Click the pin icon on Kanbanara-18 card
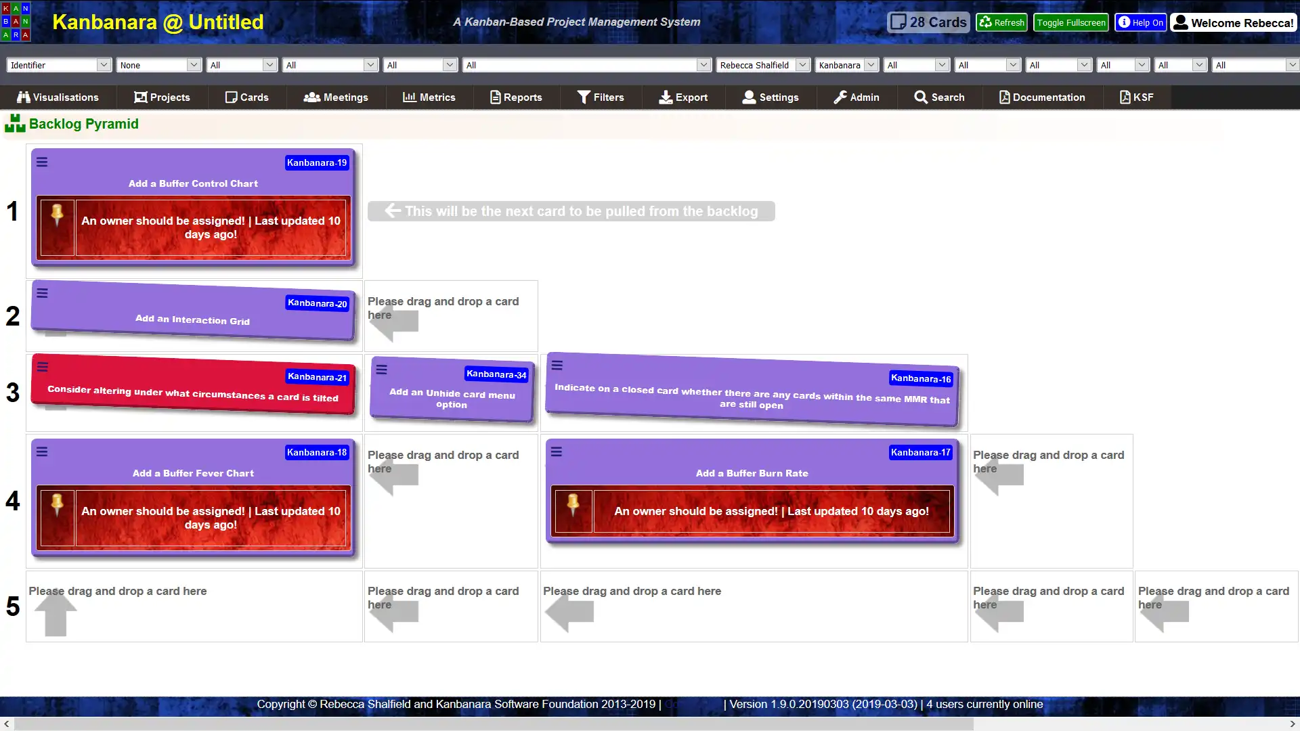This screenshot has width=1300, height=731. [x=57, y=512]
